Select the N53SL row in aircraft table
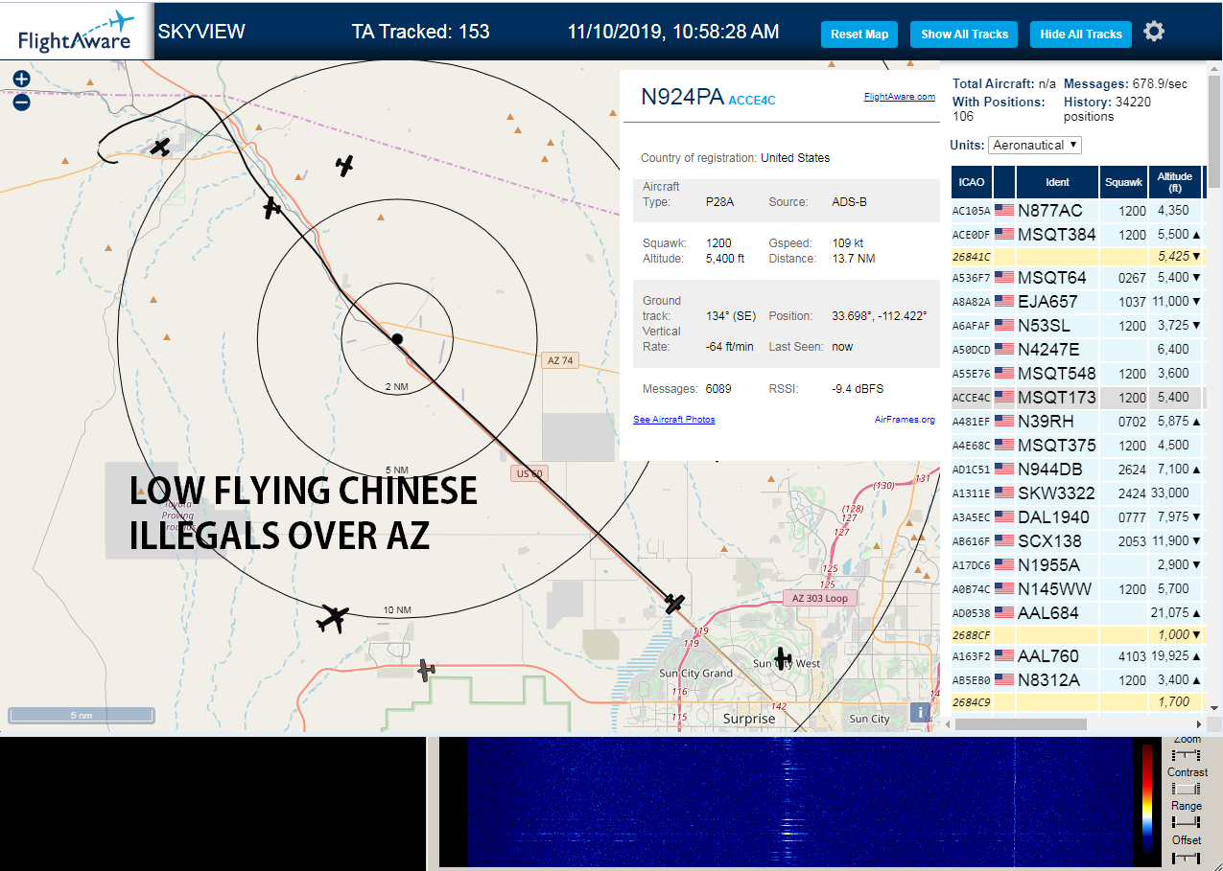Image resolution: width=1223 pixels, height=871 pixels. [1077, 325]
